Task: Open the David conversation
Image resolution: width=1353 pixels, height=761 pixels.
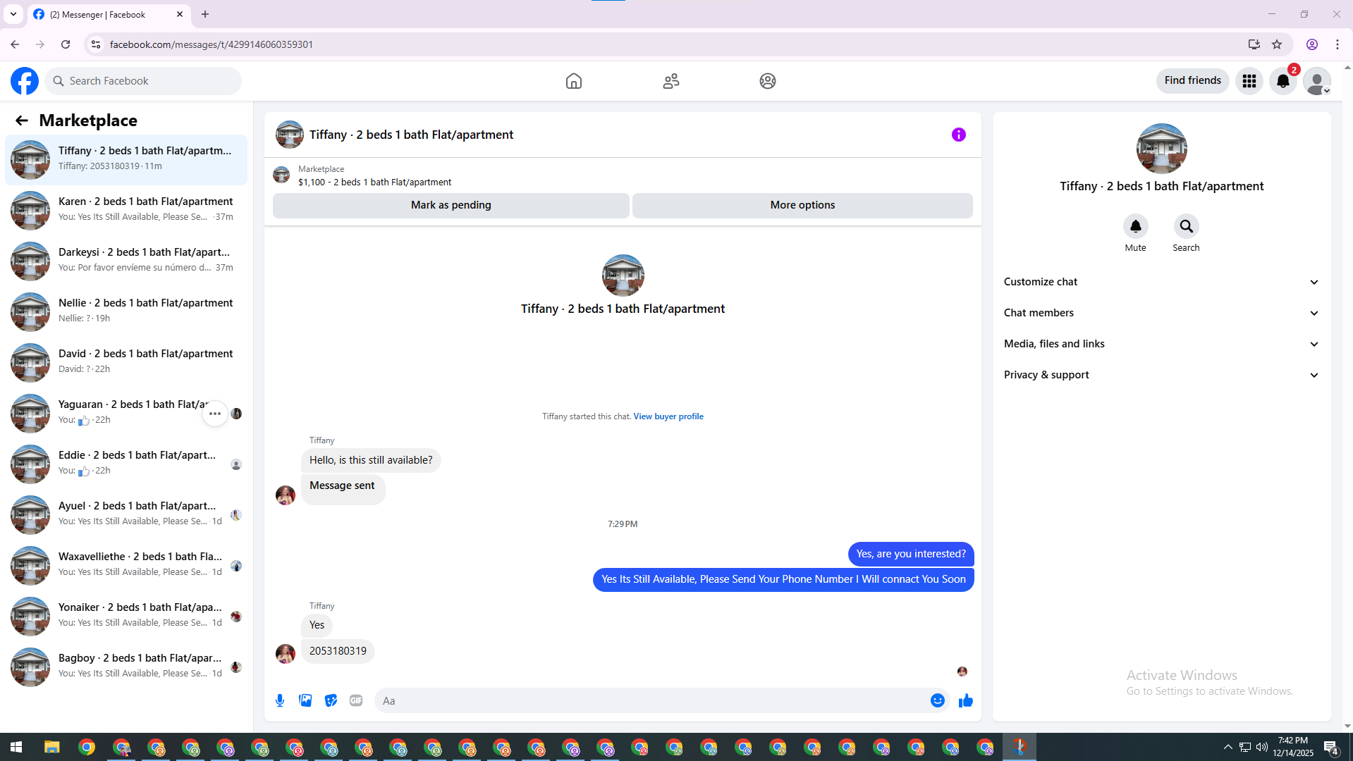Action: coord(126,363)
